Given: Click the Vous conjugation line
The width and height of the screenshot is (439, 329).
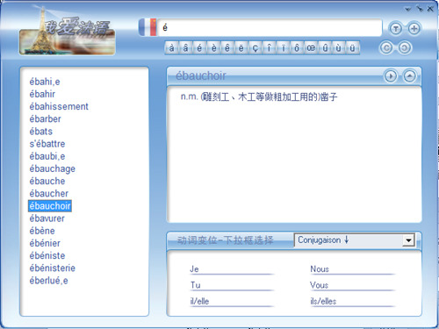Looking at the screenshot, I should tap(352, 285).
